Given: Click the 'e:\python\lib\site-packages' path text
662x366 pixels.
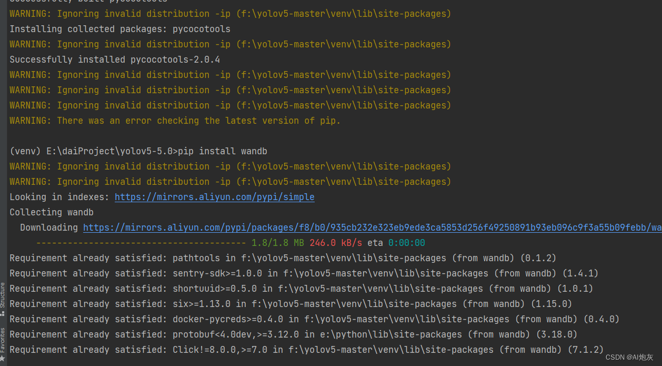Looking at the screenshot, I should tap(391, 334).
